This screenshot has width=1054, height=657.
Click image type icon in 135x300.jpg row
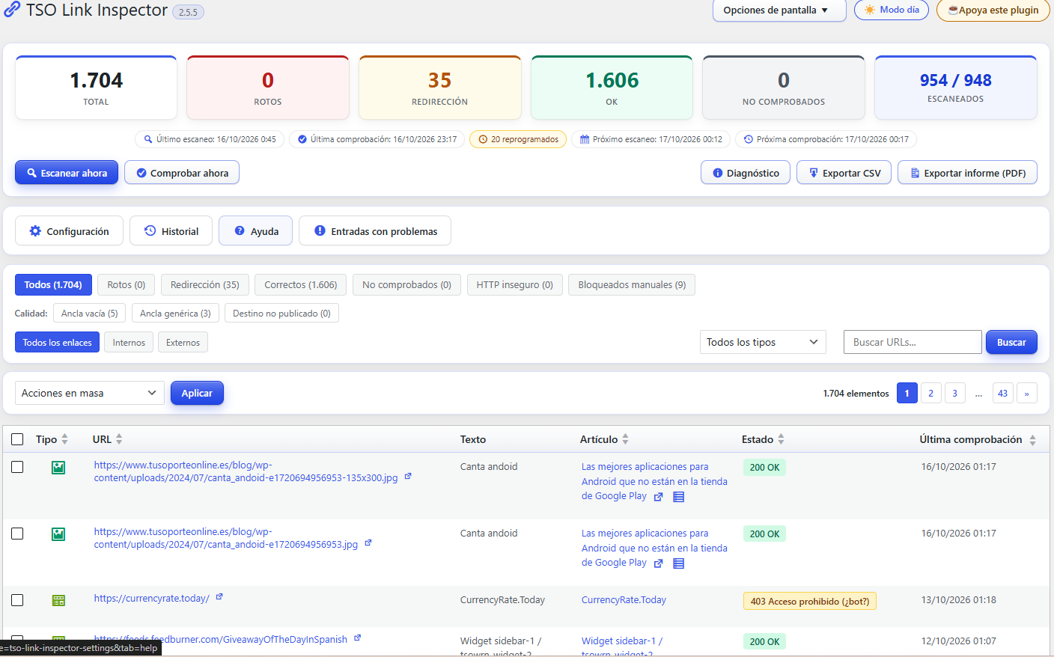[x=58, y=468]
